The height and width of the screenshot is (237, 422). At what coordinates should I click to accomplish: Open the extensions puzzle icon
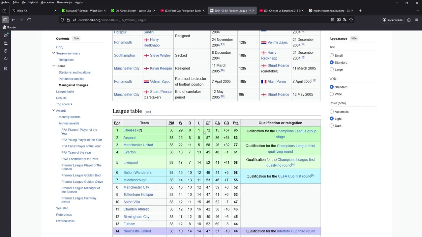[x=409, y=20]
